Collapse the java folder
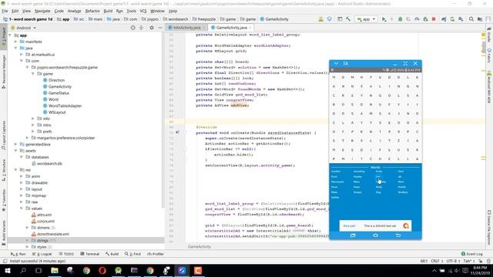This screenshot has height=277, width=493. 15,48
